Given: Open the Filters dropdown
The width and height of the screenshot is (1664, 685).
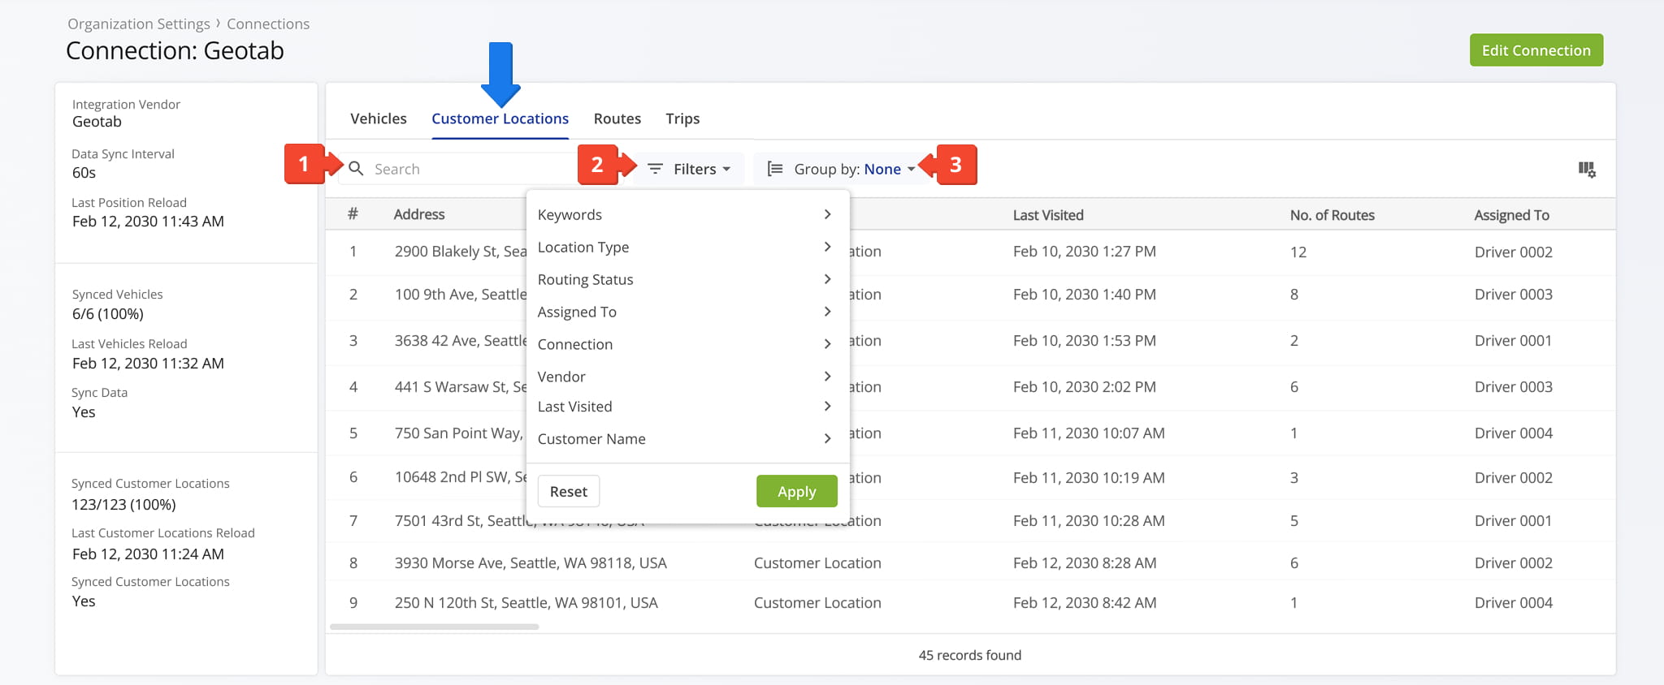Looking at the screenshot, I should pos(690,169).
